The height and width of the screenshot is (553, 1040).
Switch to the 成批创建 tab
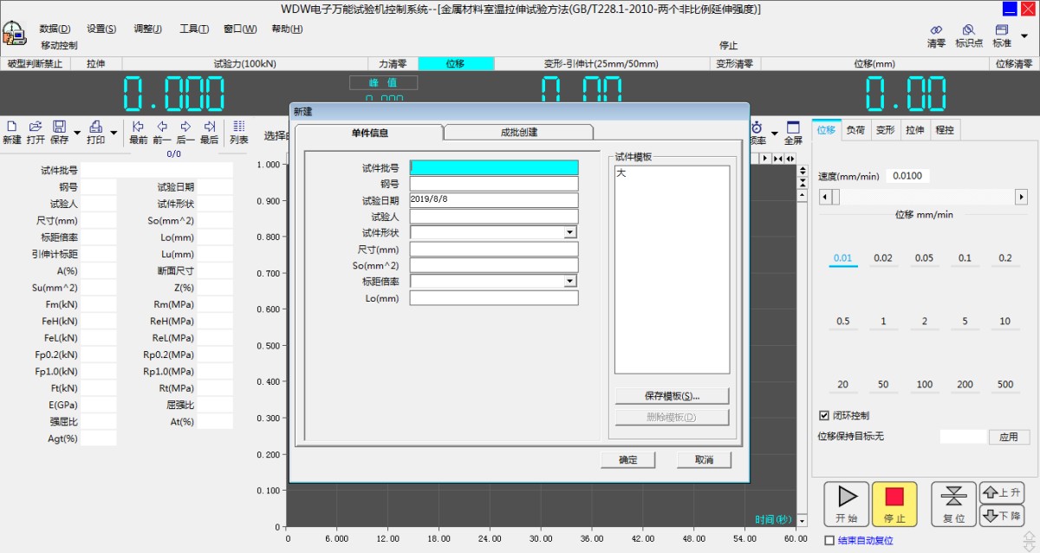tap(517, 132)
